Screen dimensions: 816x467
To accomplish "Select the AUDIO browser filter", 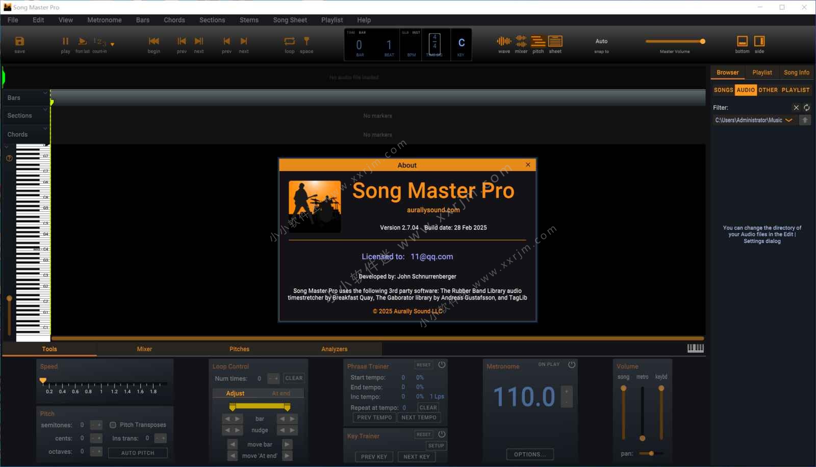I will (x=746, y=90).
